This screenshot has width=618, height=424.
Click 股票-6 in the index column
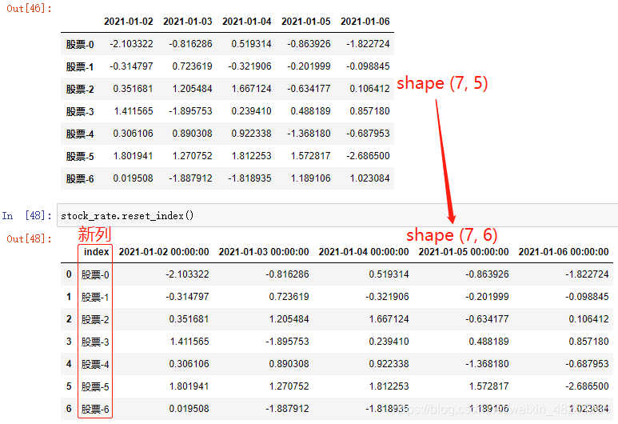[95, 410]
